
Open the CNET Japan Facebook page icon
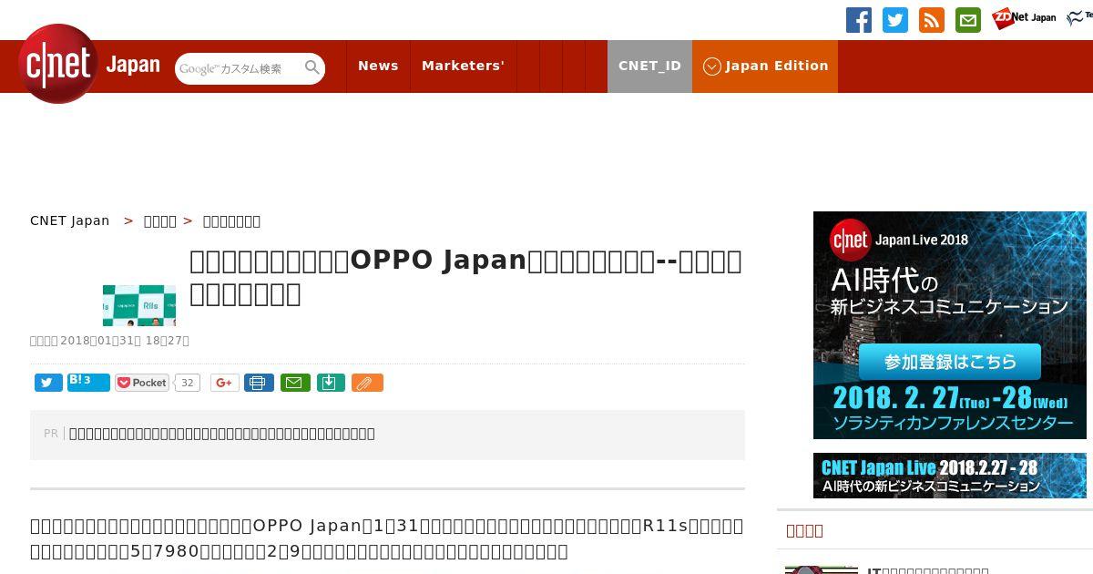(x=859, y=20)
